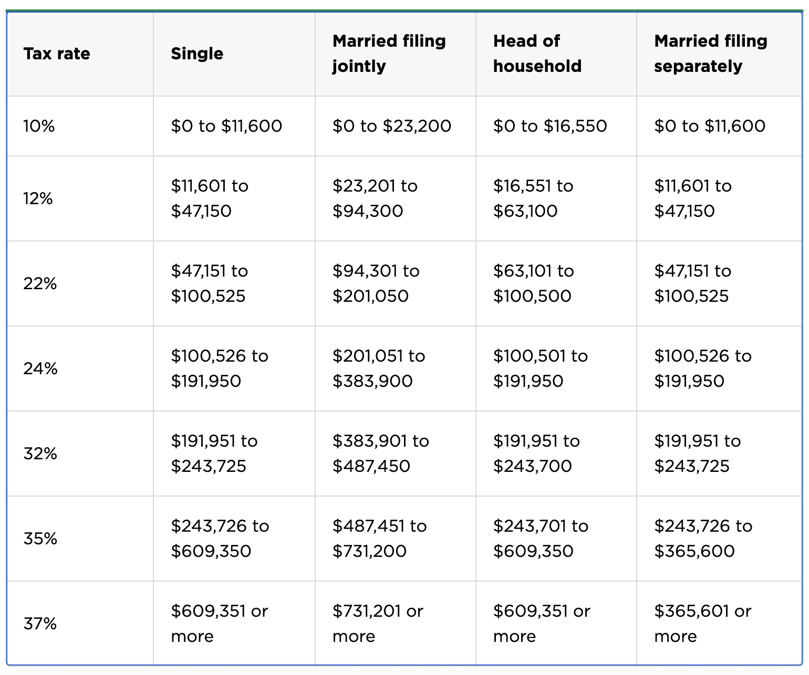Click the 12% tax rate cell
This screenshot has height=675, width=809.
click(38, 198)
